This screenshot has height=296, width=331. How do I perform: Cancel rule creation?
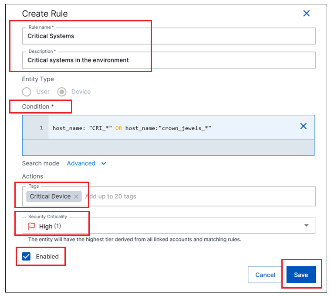tap(265, 275)
